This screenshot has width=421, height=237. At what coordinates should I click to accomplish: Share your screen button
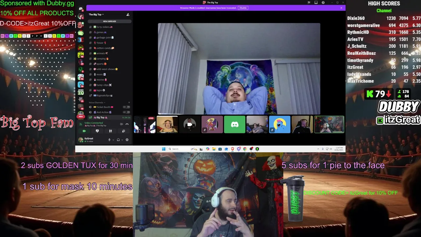pos(97,131)
